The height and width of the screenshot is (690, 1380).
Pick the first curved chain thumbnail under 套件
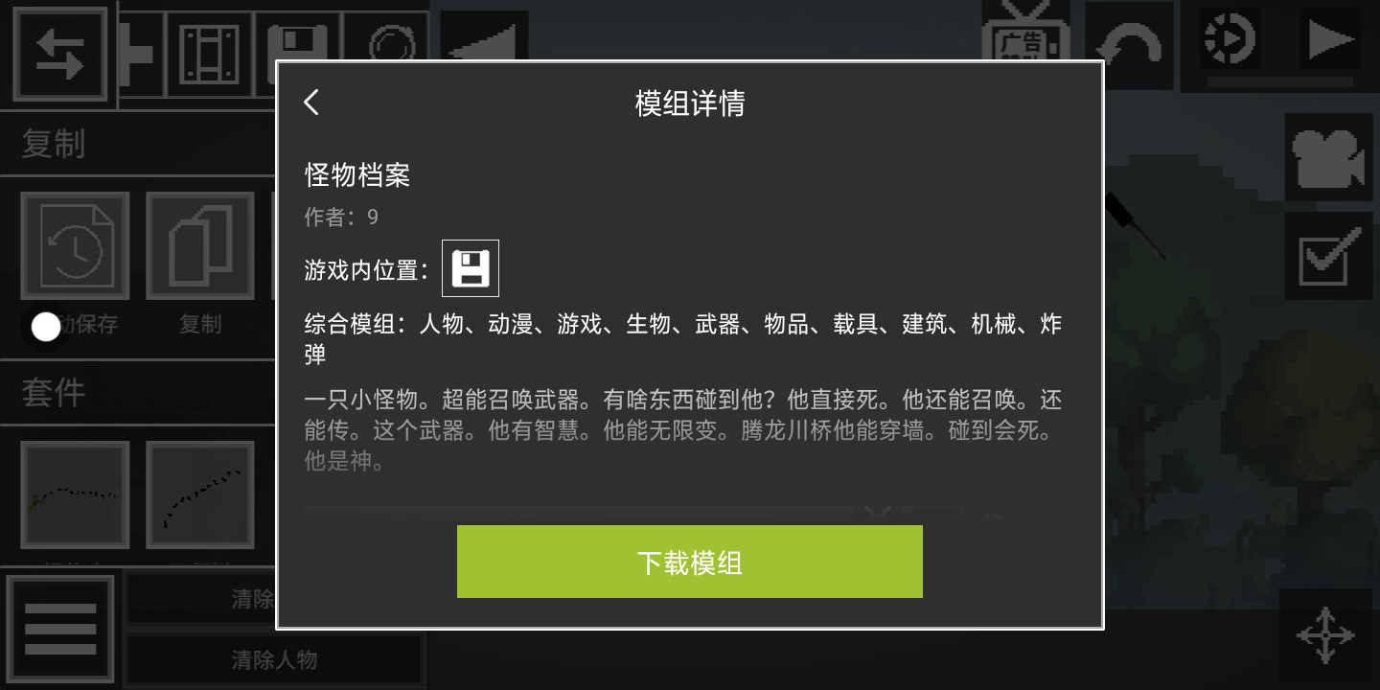tap(75, 496)
